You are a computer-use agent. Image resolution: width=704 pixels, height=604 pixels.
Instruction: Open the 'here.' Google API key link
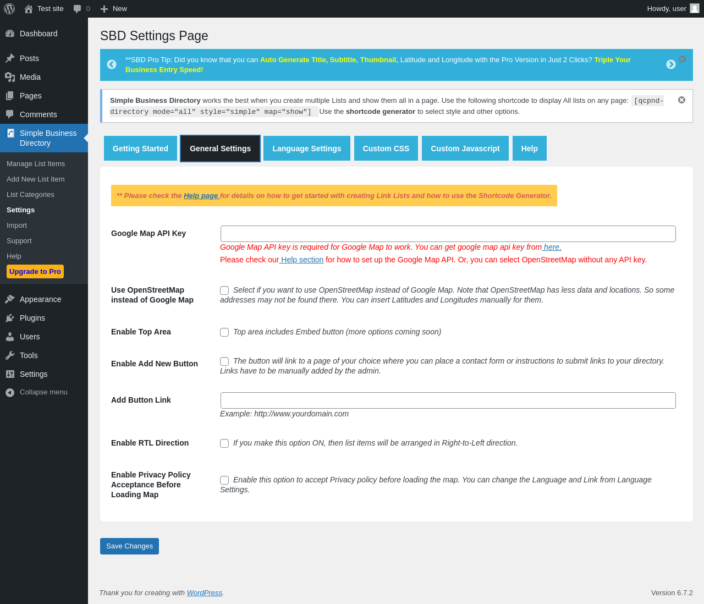pos(552,248)
